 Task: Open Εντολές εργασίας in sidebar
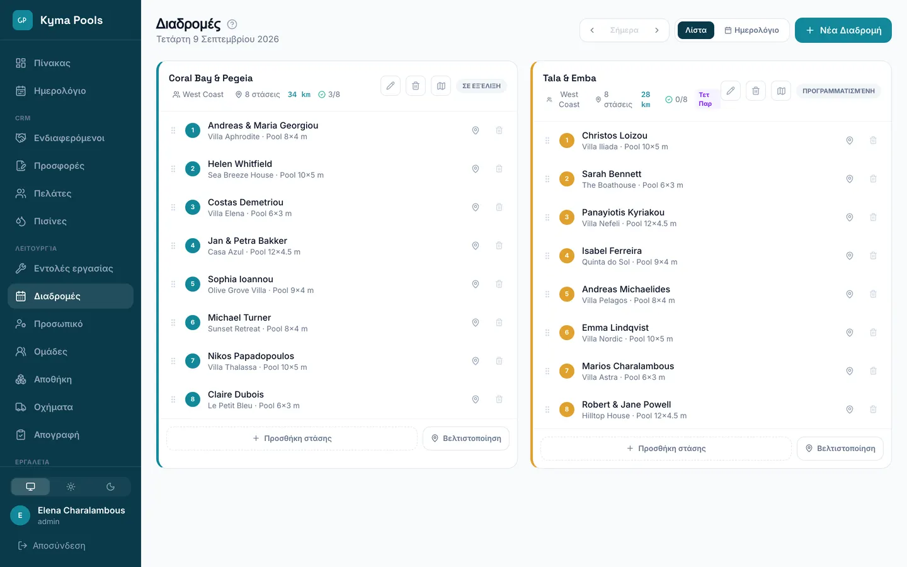[71, 268]
